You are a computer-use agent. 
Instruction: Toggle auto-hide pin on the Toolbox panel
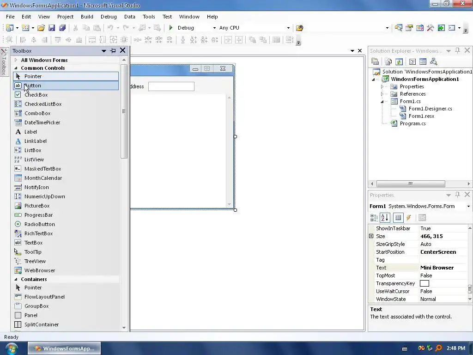click(x=113, y=51)
